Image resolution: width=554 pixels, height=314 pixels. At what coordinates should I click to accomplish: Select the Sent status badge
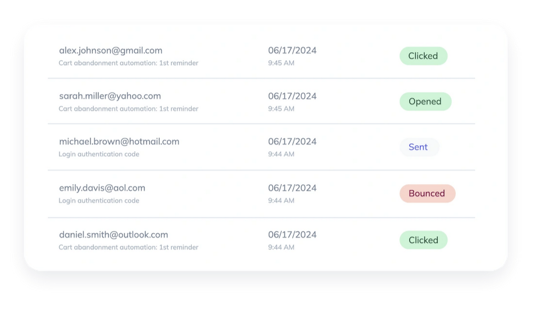(x=418, y=147)
